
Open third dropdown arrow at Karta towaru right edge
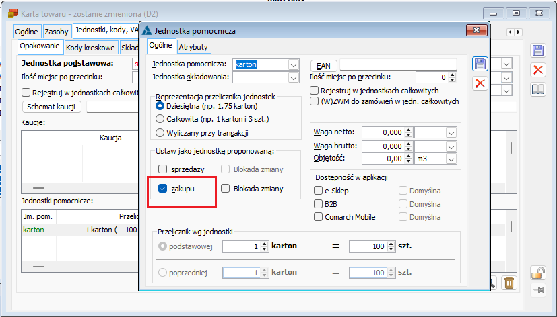[506, 91]
